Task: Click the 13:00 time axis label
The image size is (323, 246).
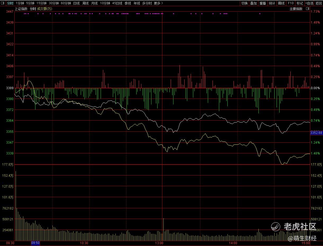Action: [x=159, y=243]
